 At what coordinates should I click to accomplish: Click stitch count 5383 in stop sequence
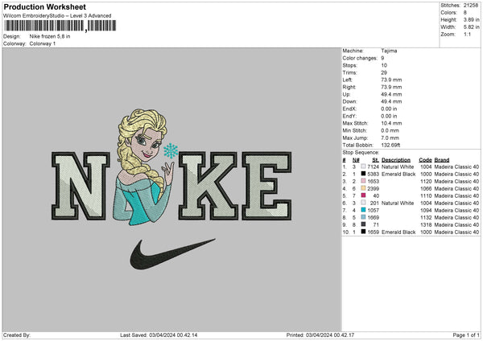373,174
